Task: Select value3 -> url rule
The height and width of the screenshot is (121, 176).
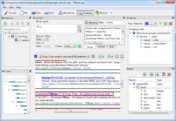Action: tap(150, 47)
